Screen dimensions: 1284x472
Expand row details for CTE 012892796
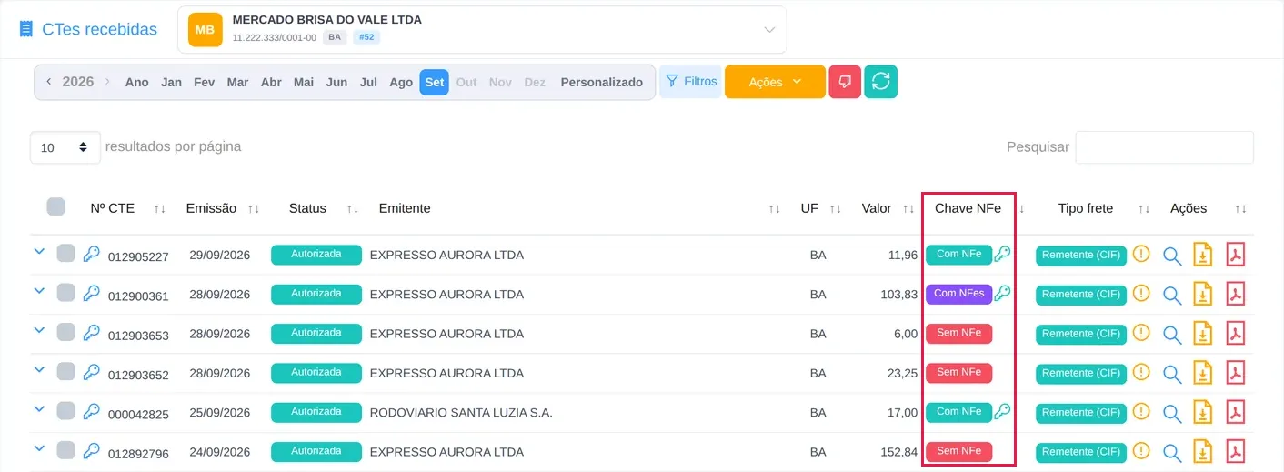point(39,448)
